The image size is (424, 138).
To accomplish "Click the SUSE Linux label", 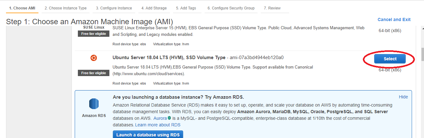I will [94, 27].
